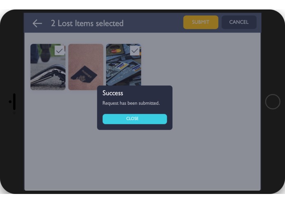285x203 pixels.
Task: Go back using the left arrow icon
Action: [37, 23]
